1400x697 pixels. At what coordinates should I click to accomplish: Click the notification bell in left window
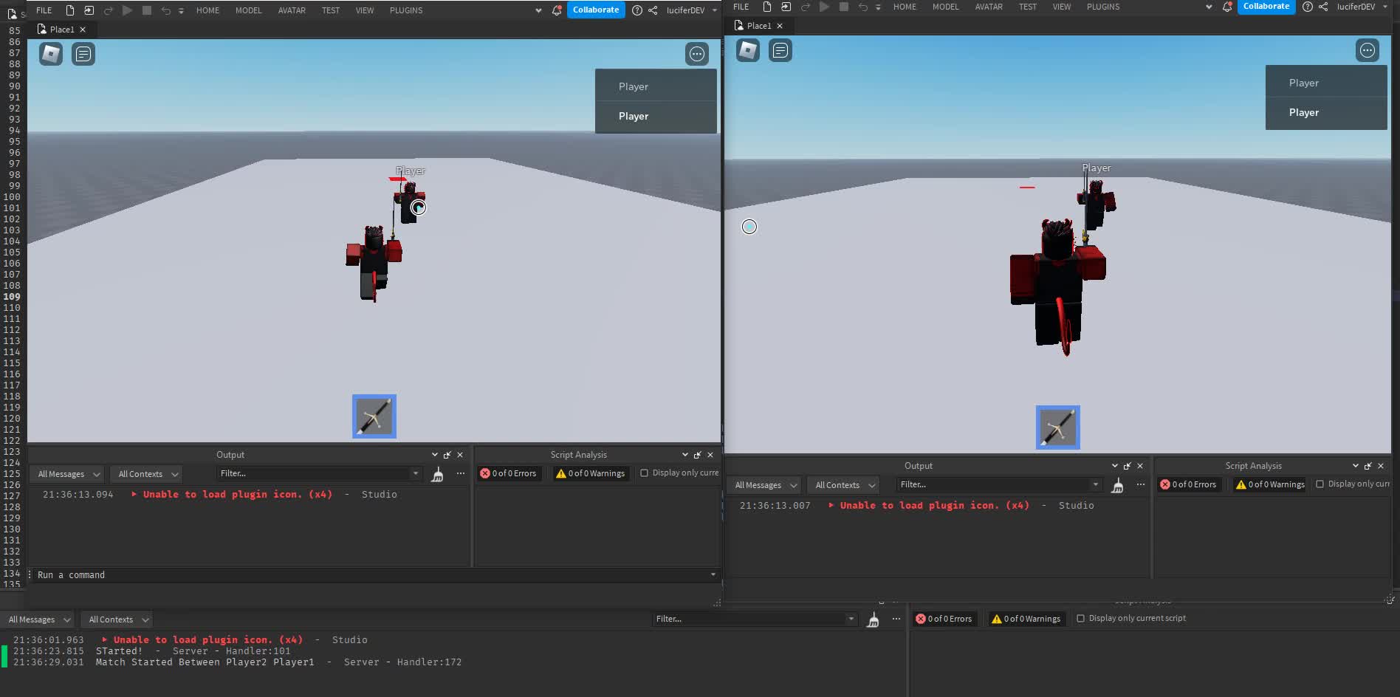[x=557, y=10]
